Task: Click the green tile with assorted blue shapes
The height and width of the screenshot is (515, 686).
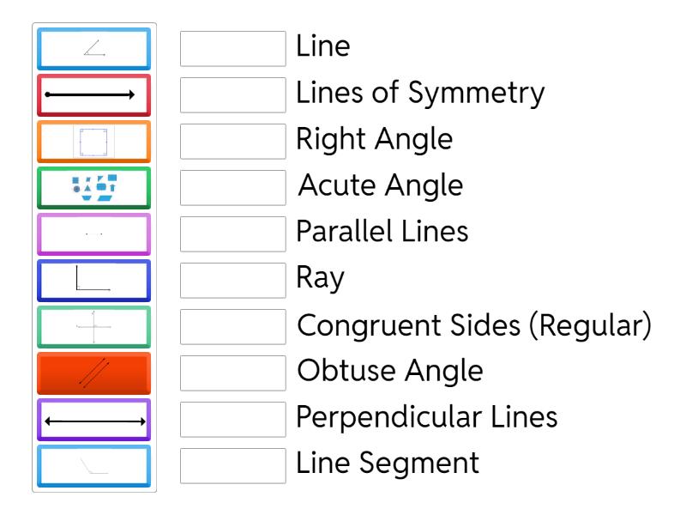Action: (x=93, y=188)
